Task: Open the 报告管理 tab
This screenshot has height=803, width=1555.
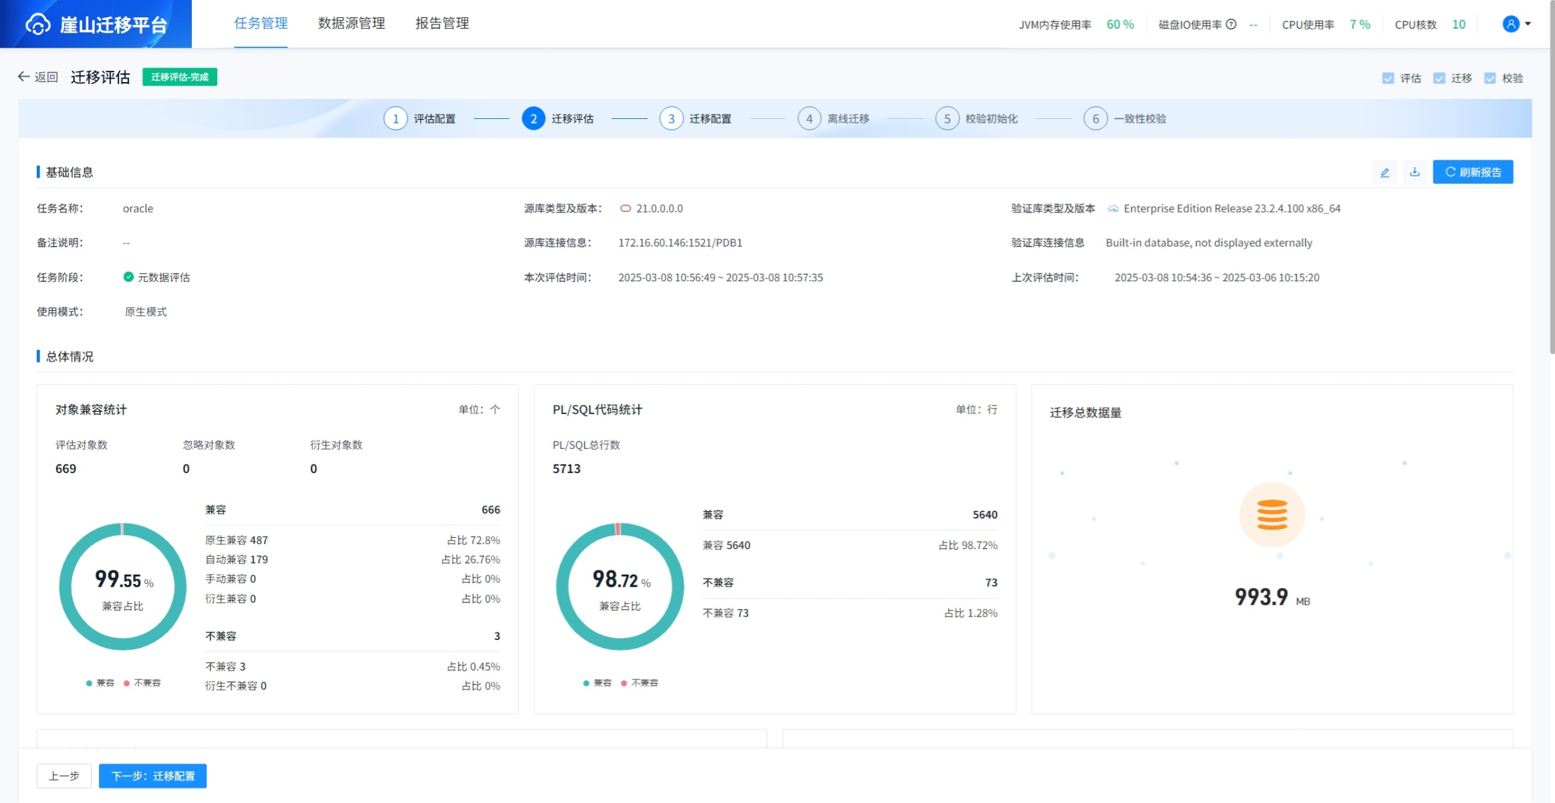Action: pos(442,23)
